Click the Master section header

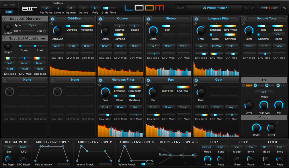(x=264, y=117)
